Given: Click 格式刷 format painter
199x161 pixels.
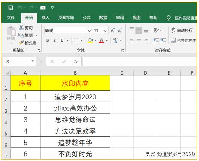Looking at the screenshot, I should coord(28,42).
